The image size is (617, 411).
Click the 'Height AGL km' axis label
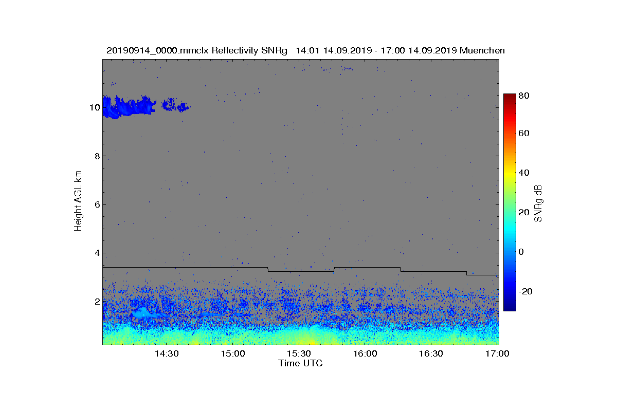click(78, 201)
